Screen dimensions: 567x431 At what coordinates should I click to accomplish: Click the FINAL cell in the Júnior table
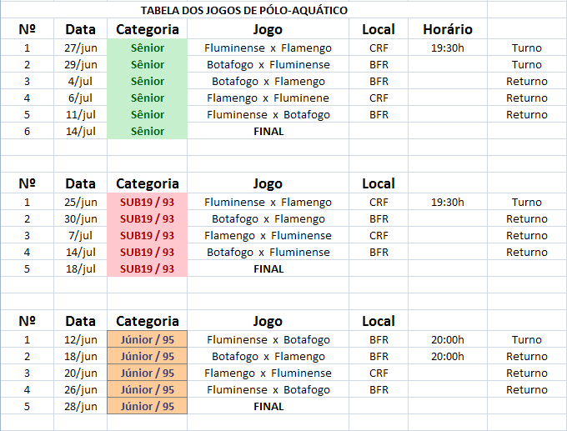[x=268, y=406]
